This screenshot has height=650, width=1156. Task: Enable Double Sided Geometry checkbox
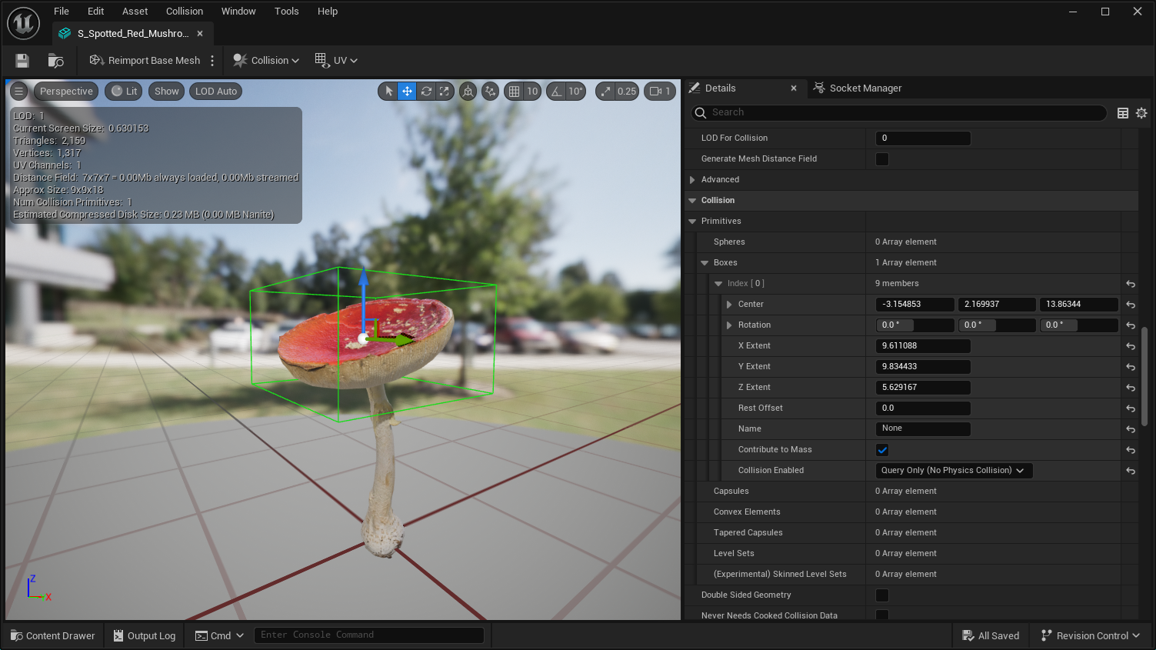pos(882,595)
